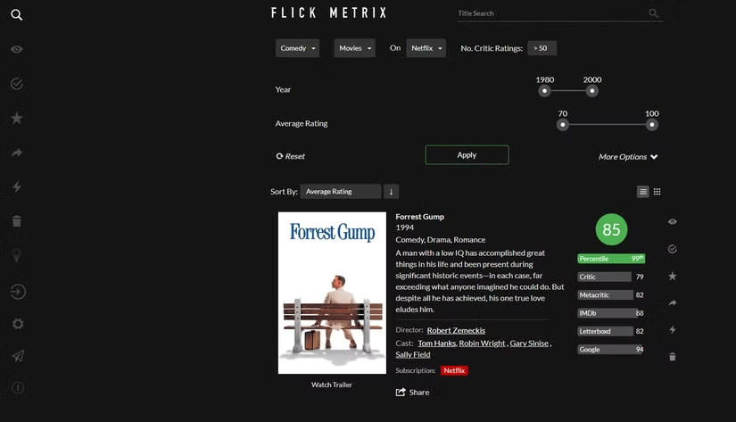Image resolution: width=736 pixels, height=422 pixels.
Task: Click the Critic 79 rating bar
Action: tap(611, 277)
